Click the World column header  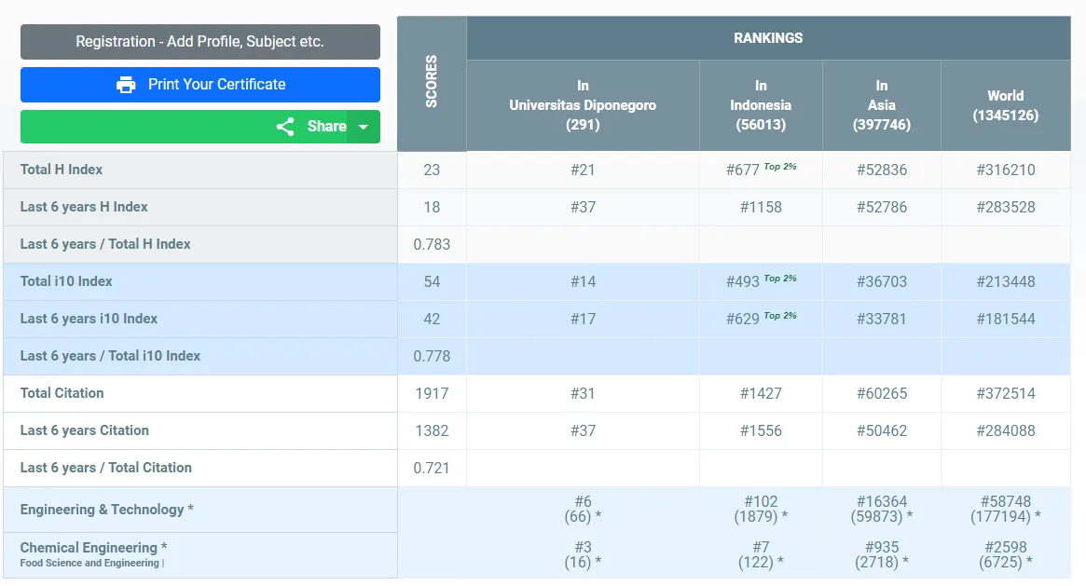tap(1005, 105)
